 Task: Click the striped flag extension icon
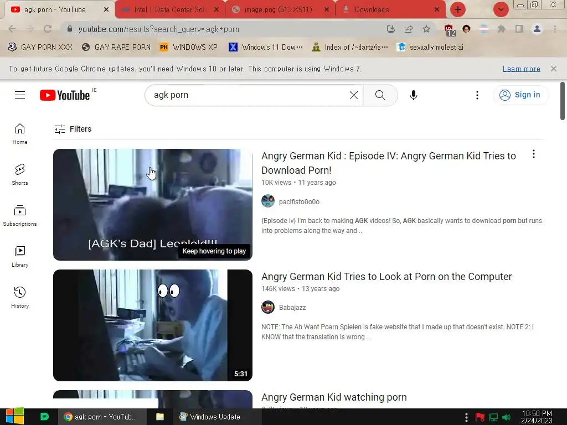pyautogui.click(x=484, y=29)
